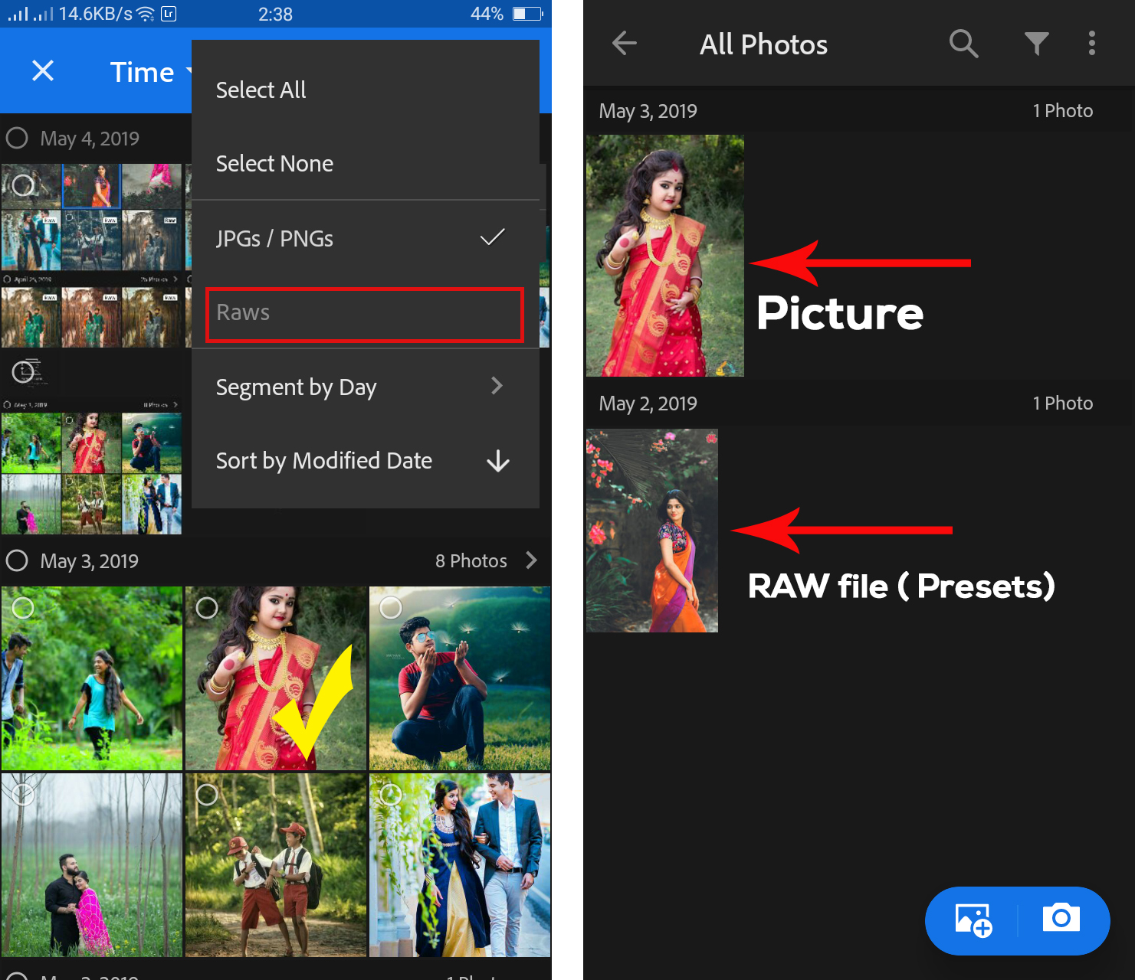Tap the Lr icon in the status bar
The width and height of the screenshot is (1135, 980).
coord(169,13)
